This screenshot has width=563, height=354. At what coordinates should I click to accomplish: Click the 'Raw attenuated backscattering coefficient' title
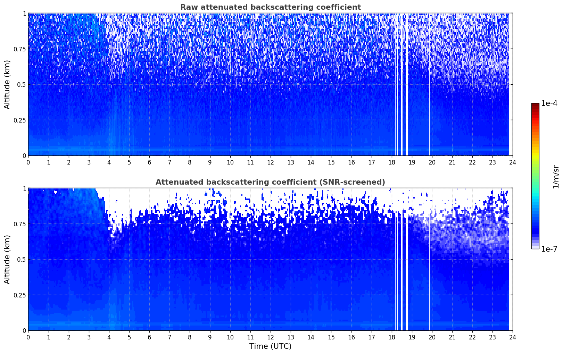(x=270, y=7)
